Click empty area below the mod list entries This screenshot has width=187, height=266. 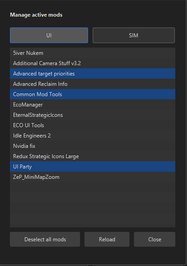(93, 205)
